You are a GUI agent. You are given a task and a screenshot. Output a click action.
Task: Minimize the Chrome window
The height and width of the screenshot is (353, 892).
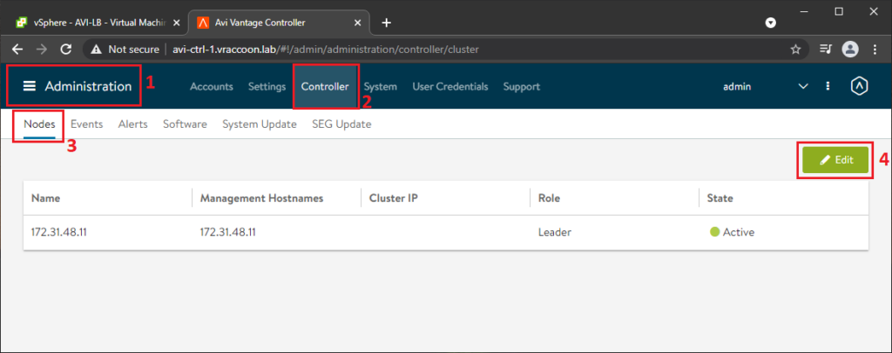click(804, 11)
